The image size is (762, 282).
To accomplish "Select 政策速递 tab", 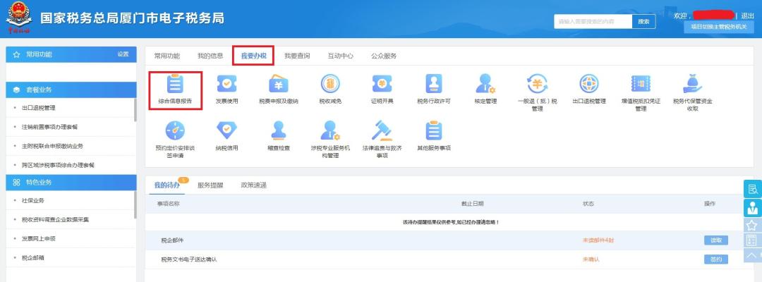I will [x=254, y=185].
